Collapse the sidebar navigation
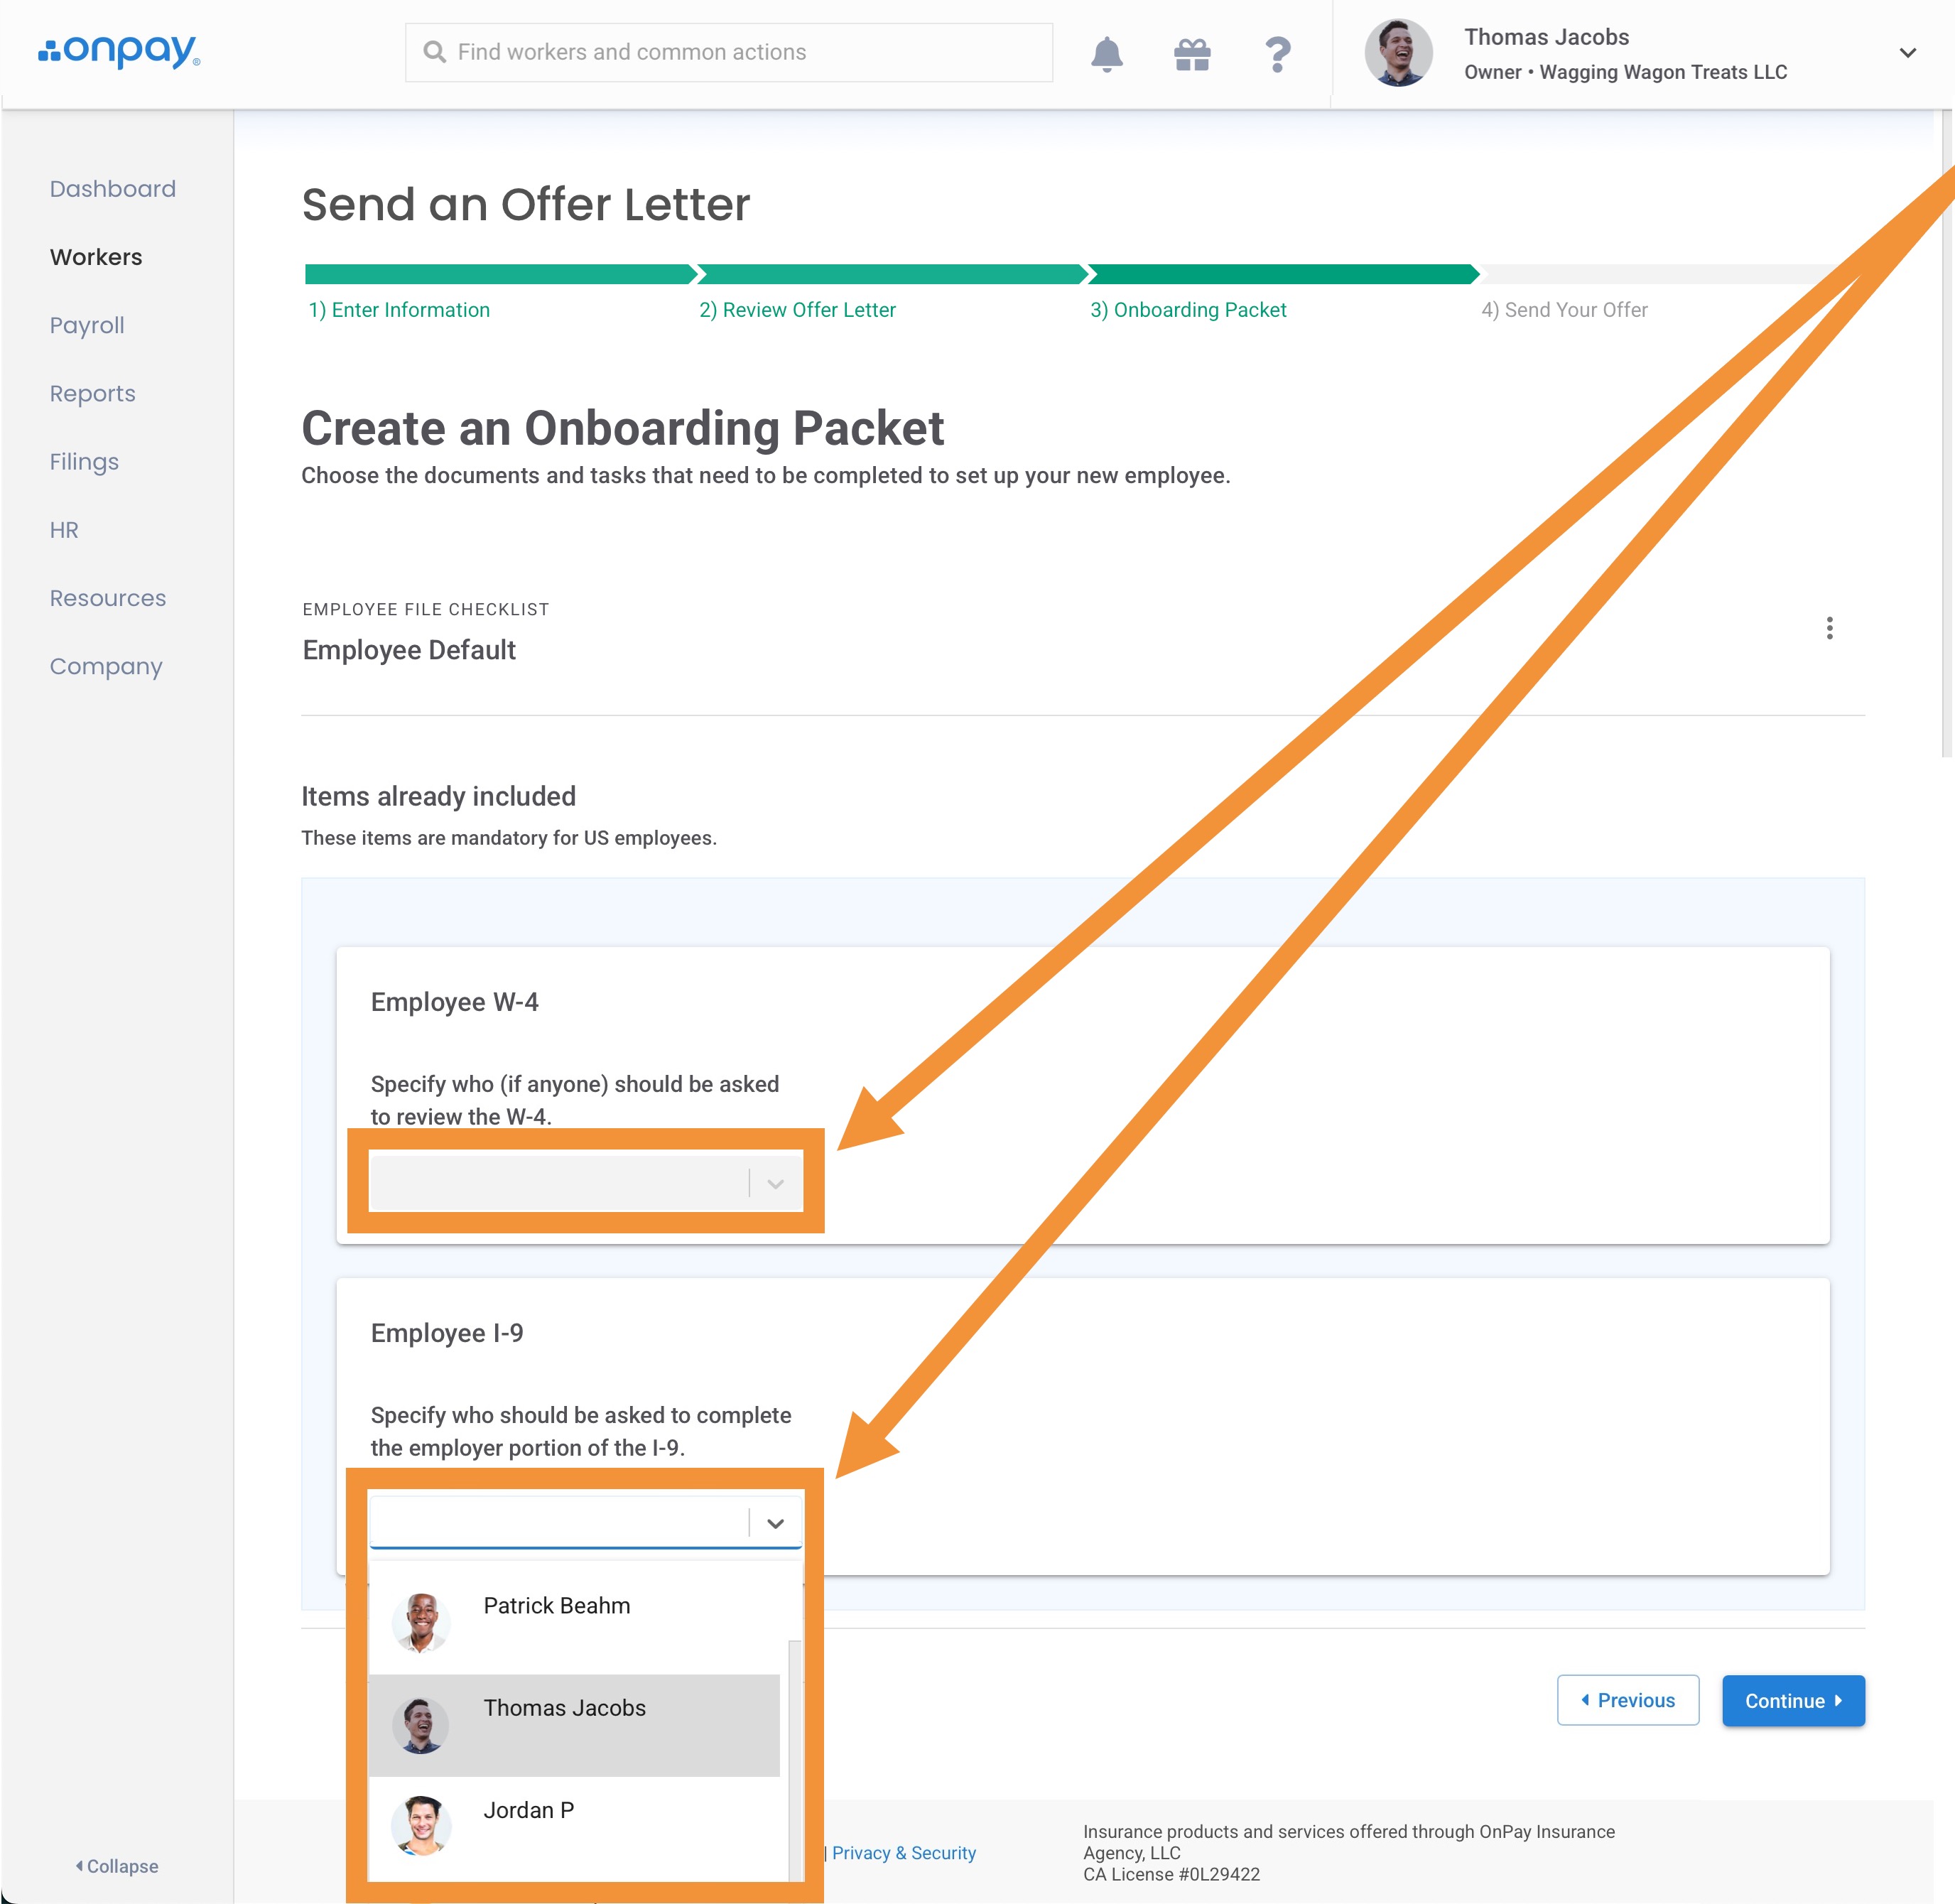The image size is (1955, 1904). [117, 1866]
